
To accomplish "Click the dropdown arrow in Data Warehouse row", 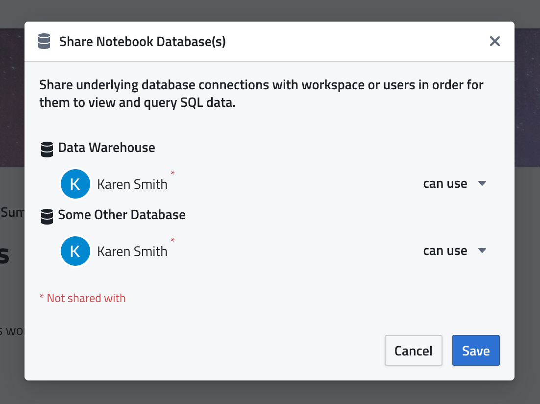I will pos(482,184).
